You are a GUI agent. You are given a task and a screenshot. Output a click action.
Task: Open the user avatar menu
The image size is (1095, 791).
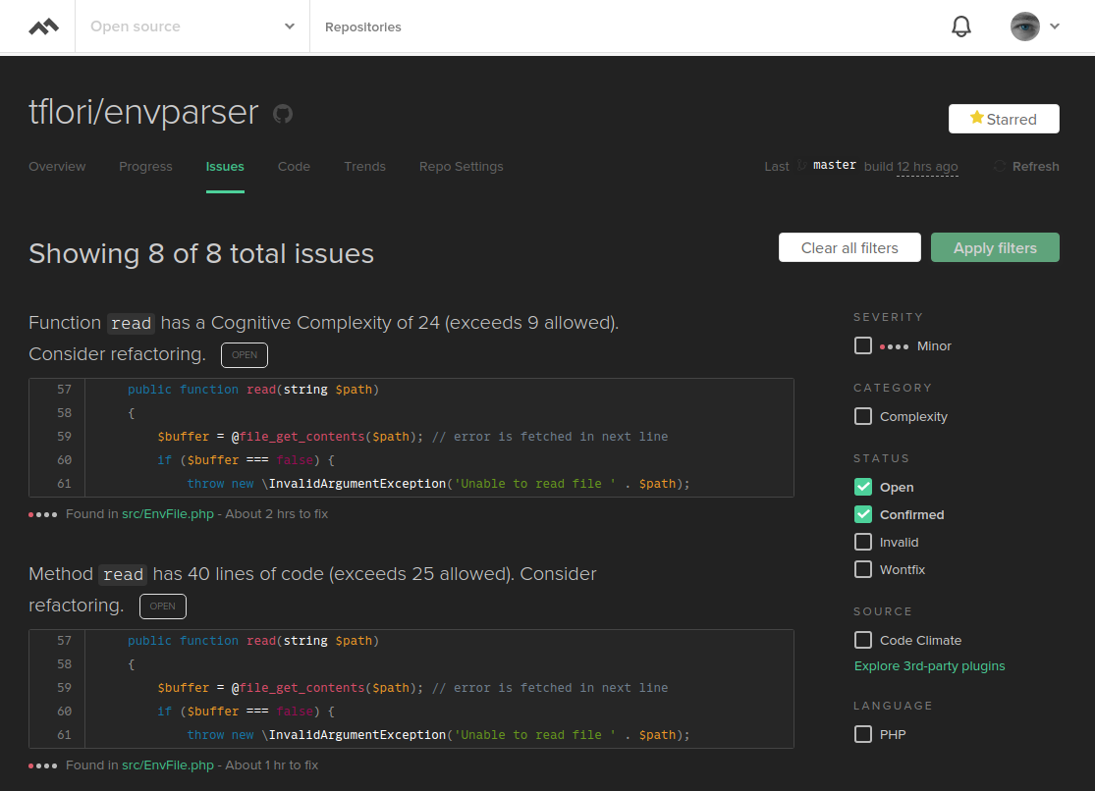click(x=1024, y=26)
